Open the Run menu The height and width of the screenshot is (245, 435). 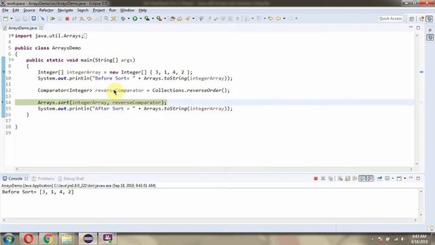click(112, 10)
